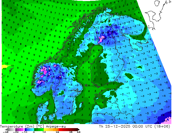Image resolution: width=173 pixels, height=133 pixels.
Task: Click the right arrow tip of the color scale
Action: pos(79,129)
